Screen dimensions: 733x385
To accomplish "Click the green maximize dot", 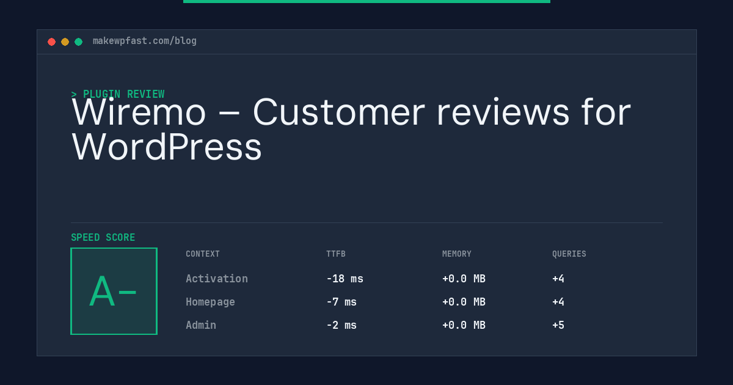I will coord(78,42).
